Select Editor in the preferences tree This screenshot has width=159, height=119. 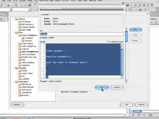click(21, 33)
